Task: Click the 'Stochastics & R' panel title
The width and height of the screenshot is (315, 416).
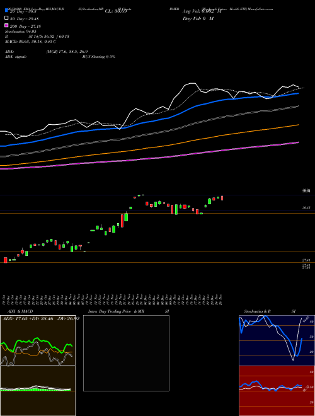Action: tap(258, 311)
